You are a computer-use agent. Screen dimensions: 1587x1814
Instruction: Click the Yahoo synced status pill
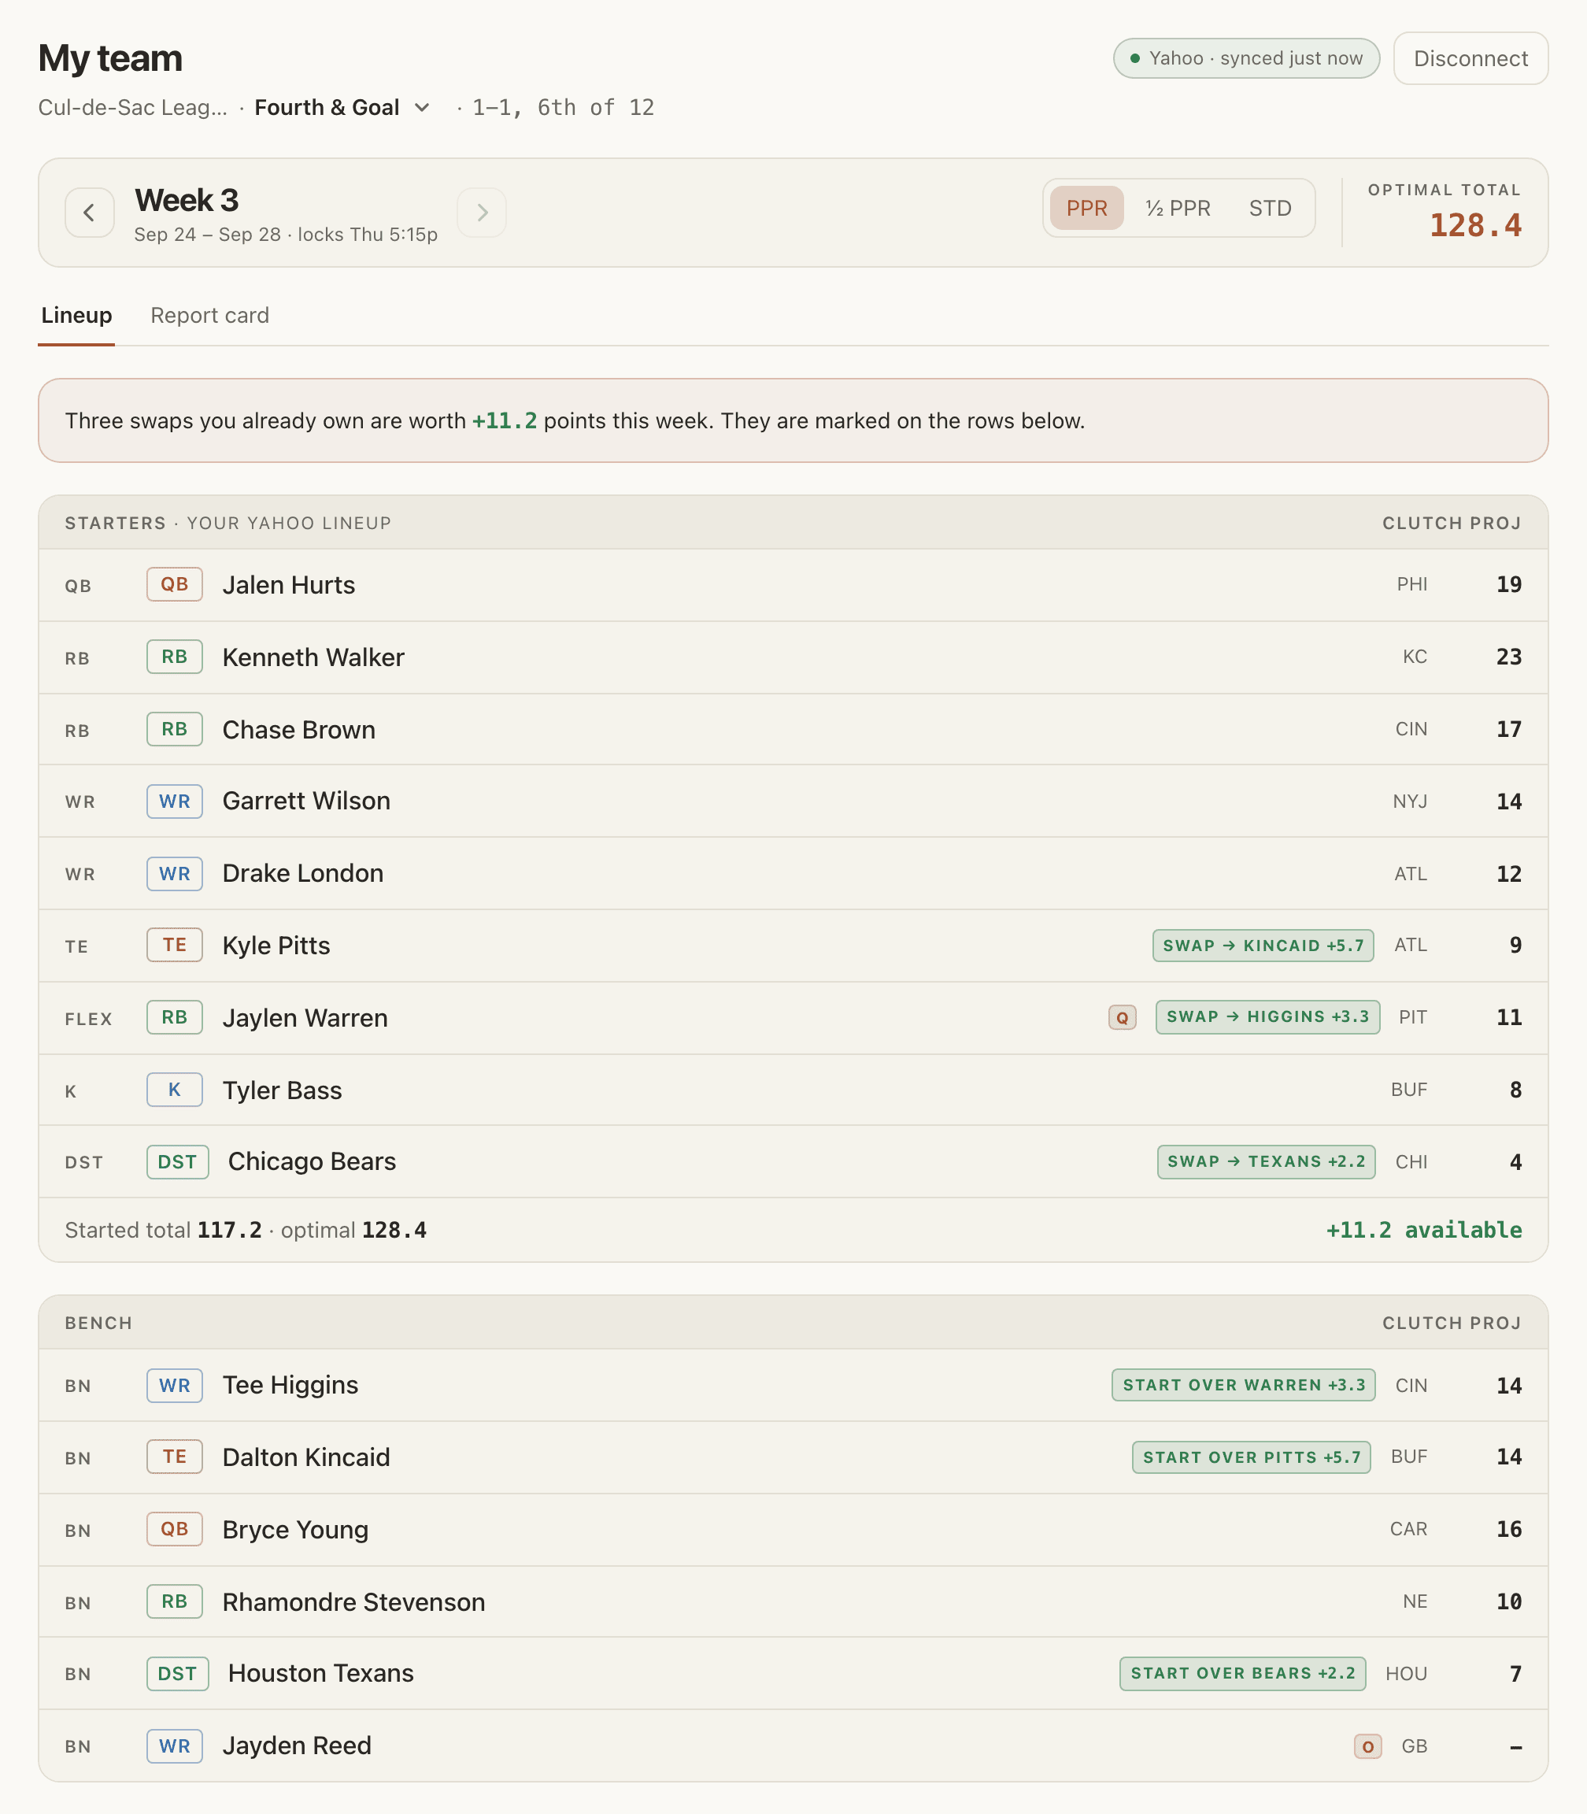pos(1246,58)
